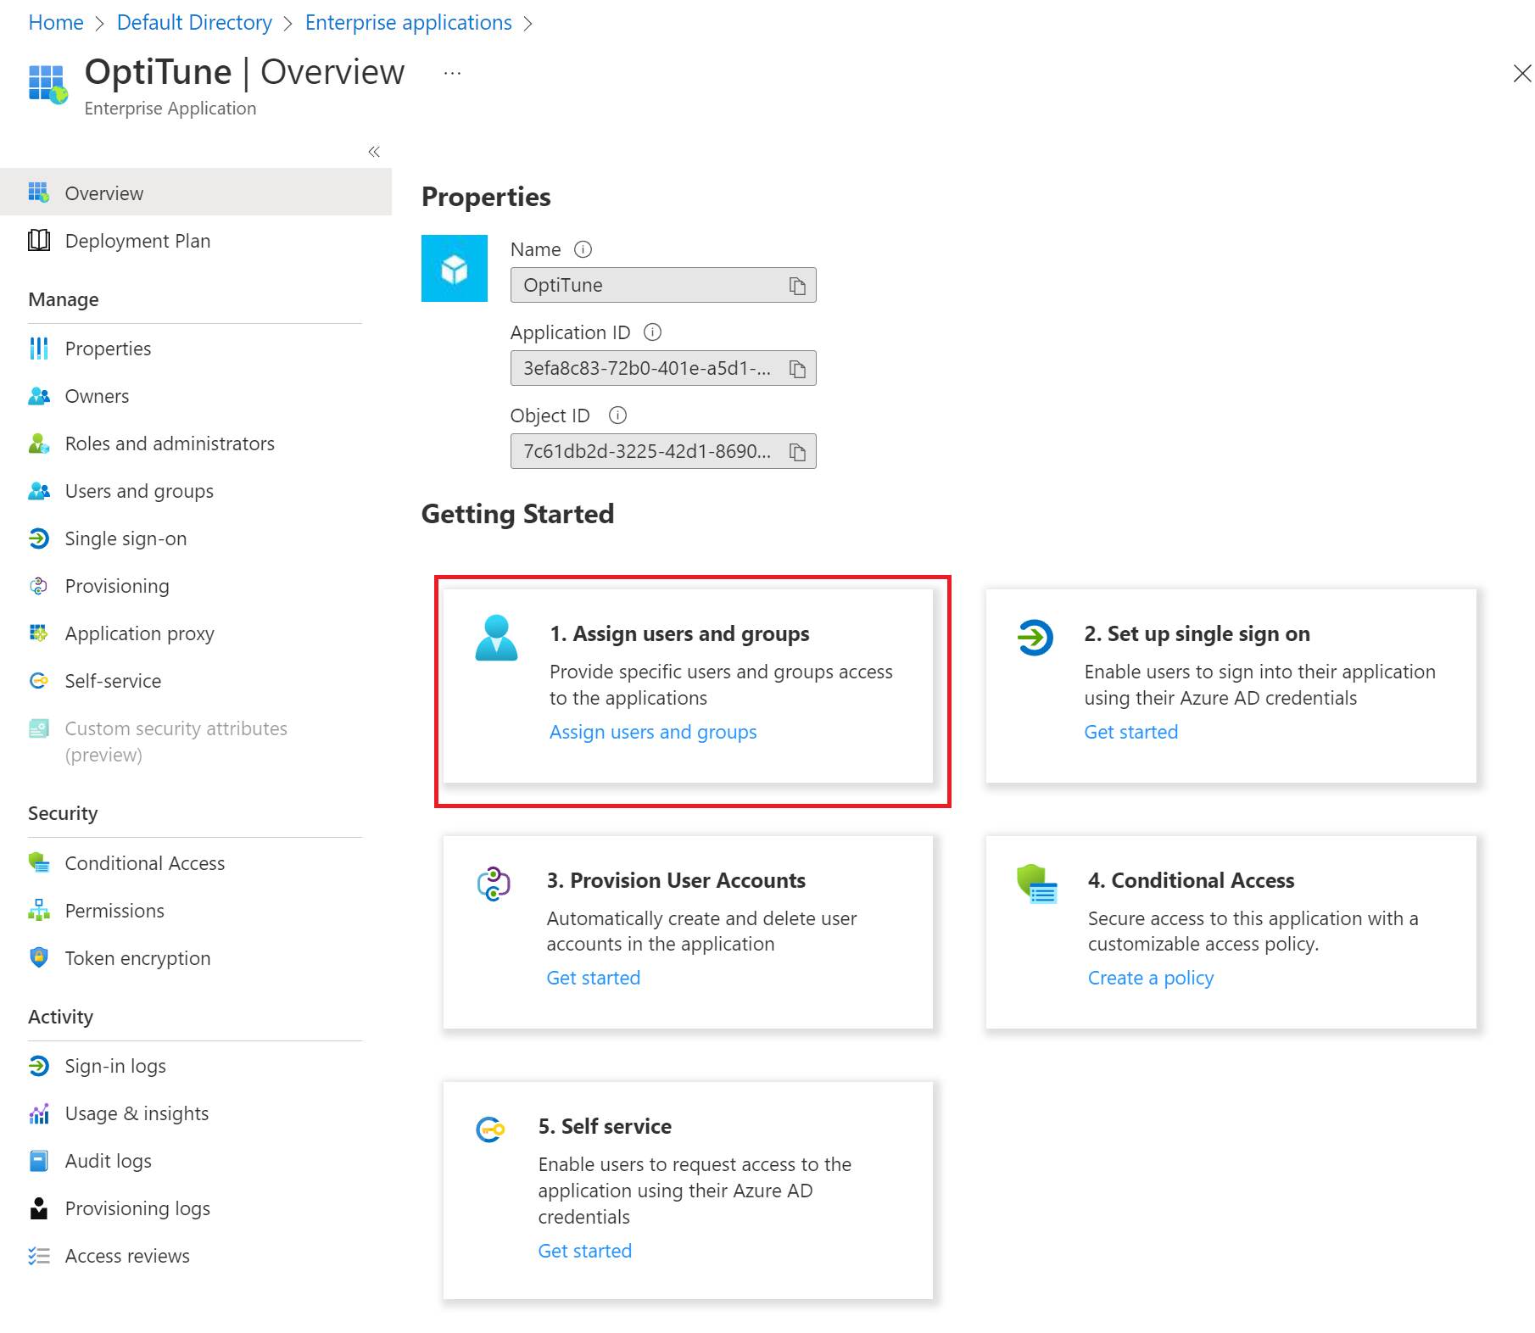Click the Object ID text field
The width and height of the screenshot is (1535, 1333).
tap(663, 451)
